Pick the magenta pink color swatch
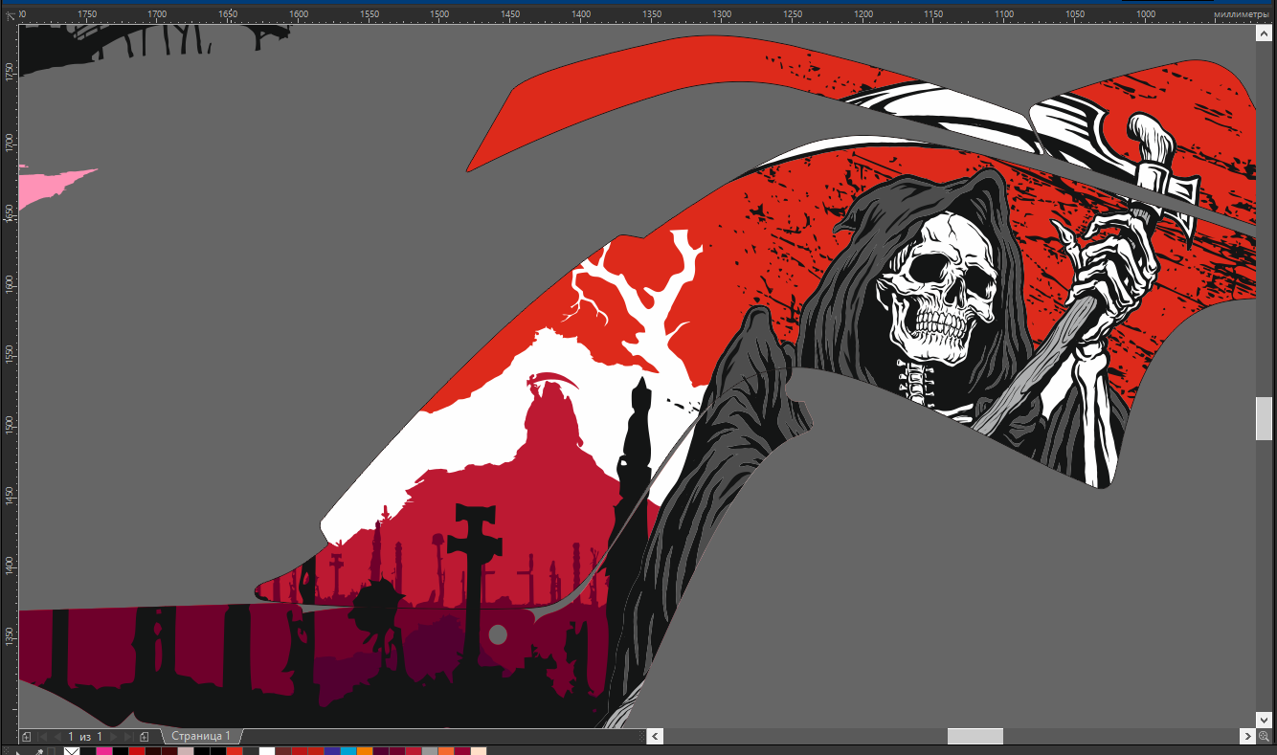 104,752
